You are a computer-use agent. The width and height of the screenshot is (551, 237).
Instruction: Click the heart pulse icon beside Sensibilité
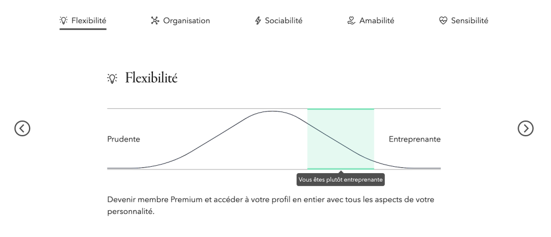pyautogui.click(x=444, y=21)
